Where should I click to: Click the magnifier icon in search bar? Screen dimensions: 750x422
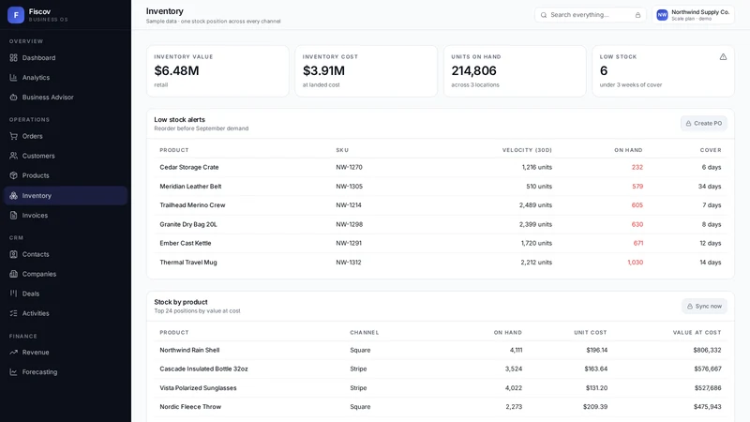[544, 15]
